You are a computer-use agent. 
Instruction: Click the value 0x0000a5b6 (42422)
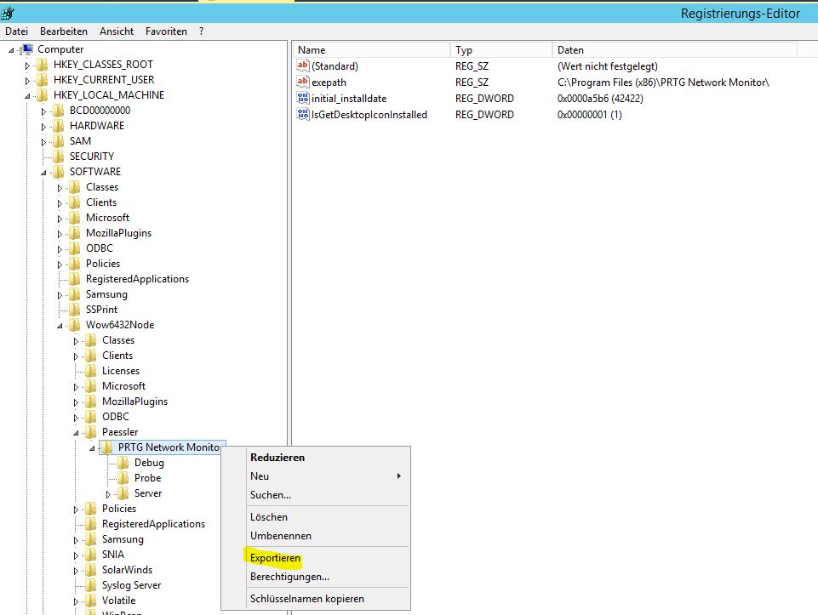coord(600,99)
